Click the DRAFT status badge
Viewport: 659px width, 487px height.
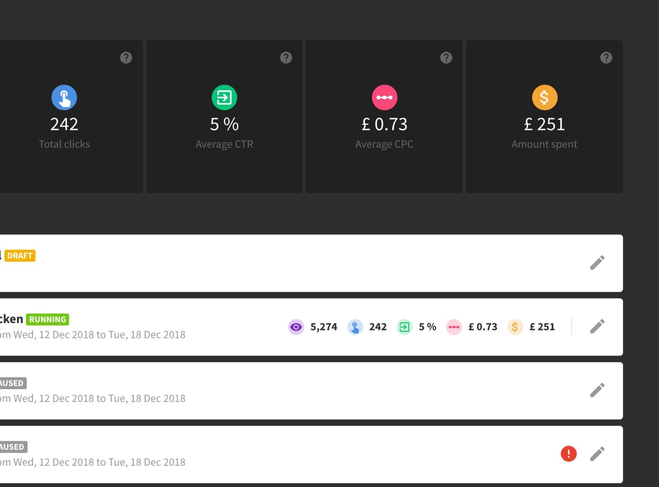coord(20,256)
